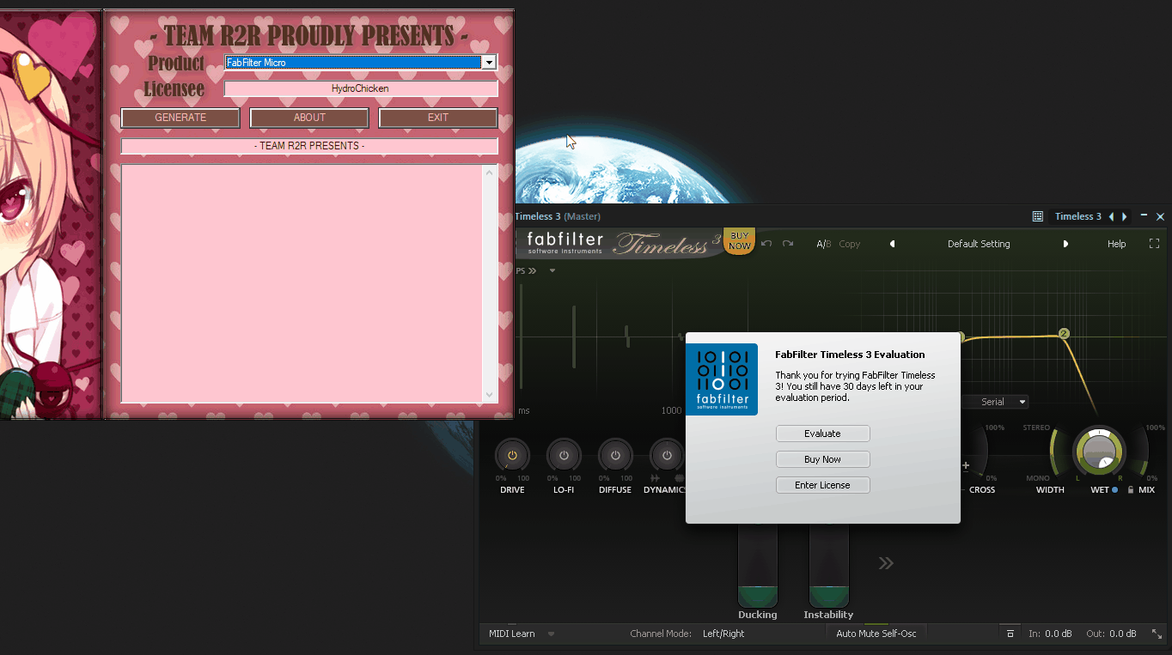Change Channel Mode from Left/Right

coord(723,634)
